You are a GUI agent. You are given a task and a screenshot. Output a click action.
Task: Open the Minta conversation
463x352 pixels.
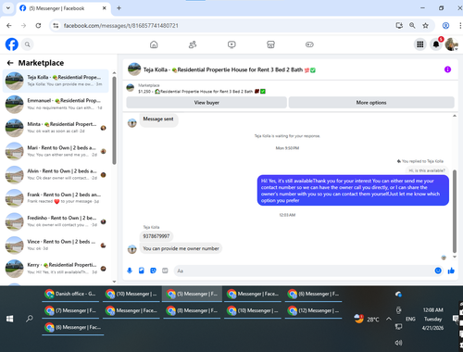(x=56, y=128)
